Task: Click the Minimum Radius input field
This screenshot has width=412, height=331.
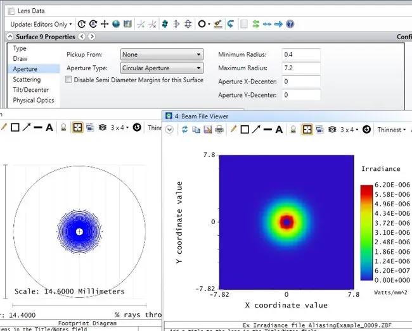Action: [301, 54]
